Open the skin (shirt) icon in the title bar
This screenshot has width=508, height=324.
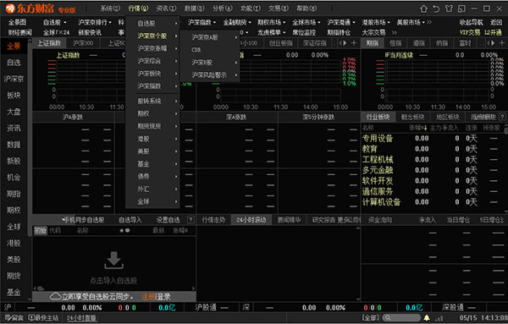pyautogui.click(x=449, y=8)
